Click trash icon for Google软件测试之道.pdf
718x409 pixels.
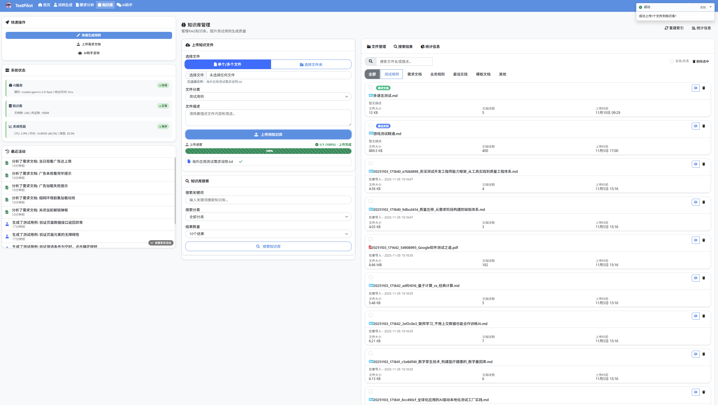[x=703, y=240]
